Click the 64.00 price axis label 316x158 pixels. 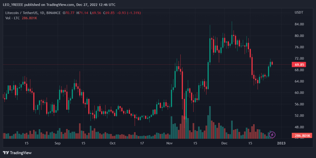[300, 81]
